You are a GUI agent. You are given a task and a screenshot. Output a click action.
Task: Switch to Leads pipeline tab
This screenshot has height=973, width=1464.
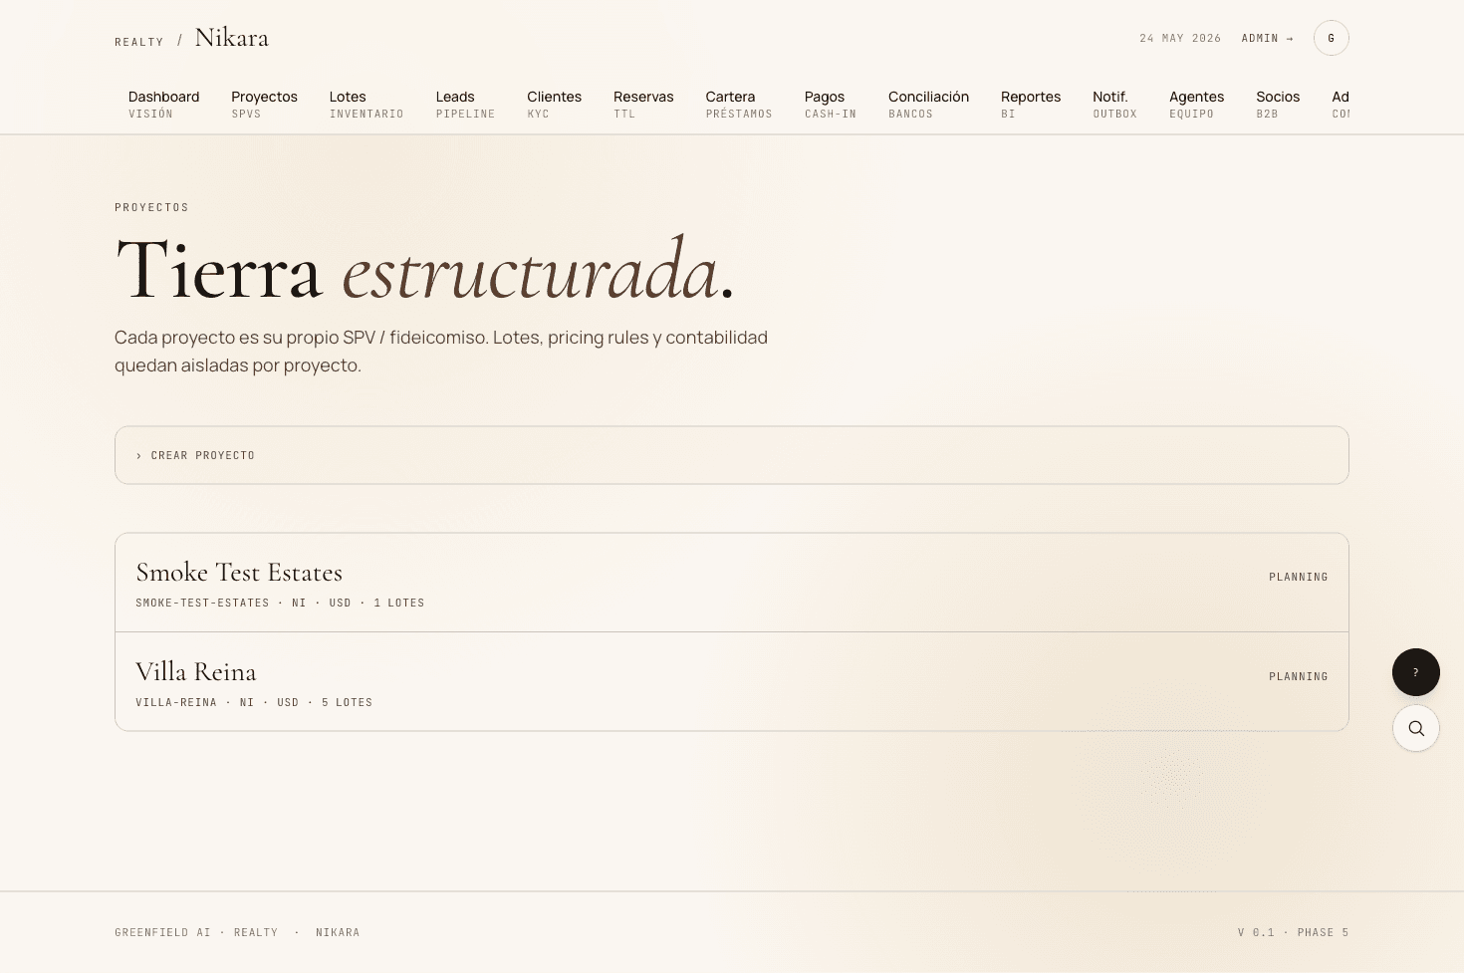tap(465, 104)
